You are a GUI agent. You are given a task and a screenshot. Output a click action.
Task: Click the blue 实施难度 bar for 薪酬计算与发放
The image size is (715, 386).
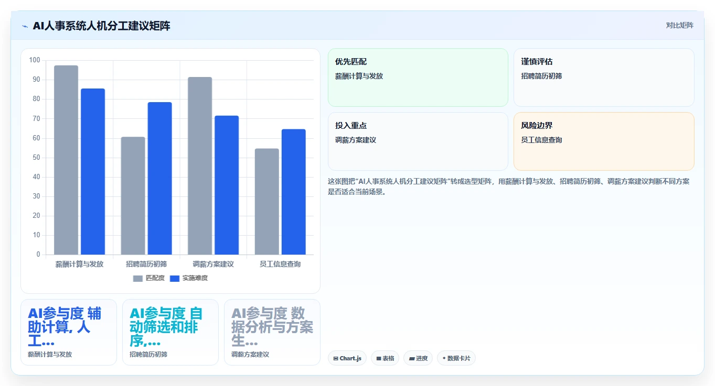tap(93, 172)
